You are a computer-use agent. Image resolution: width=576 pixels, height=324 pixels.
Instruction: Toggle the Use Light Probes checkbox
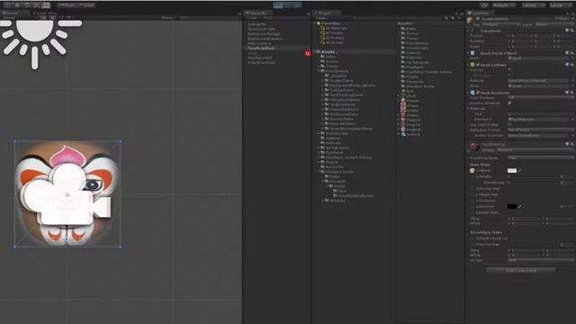(509, 124)
